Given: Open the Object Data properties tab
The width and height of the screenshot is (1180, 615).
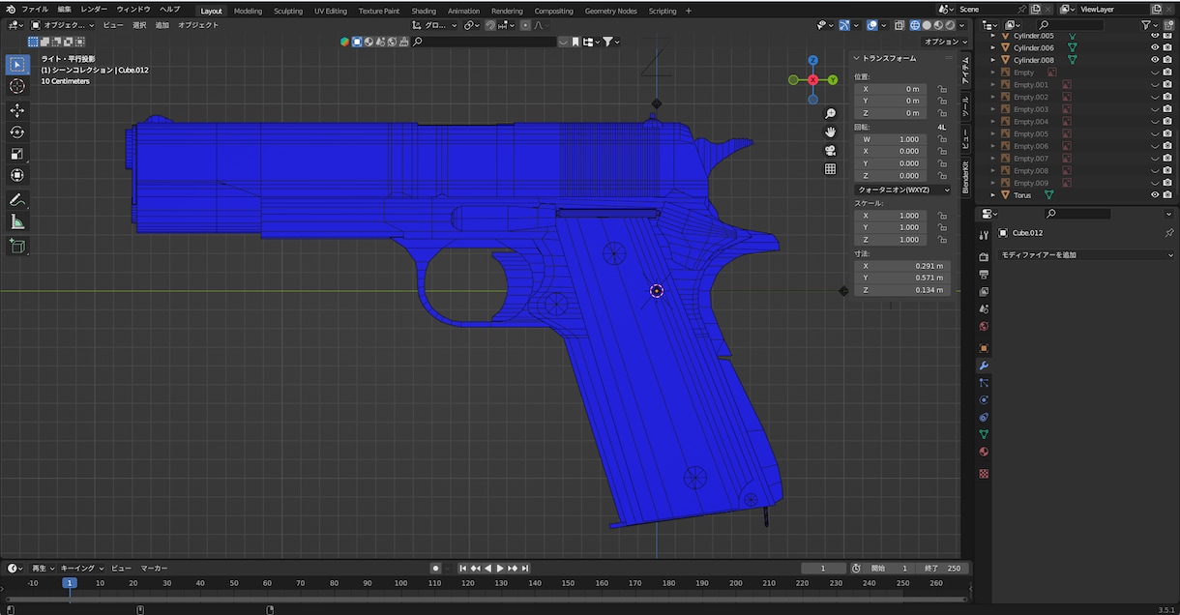Looking at the screenshot, I should coord(984,434).
